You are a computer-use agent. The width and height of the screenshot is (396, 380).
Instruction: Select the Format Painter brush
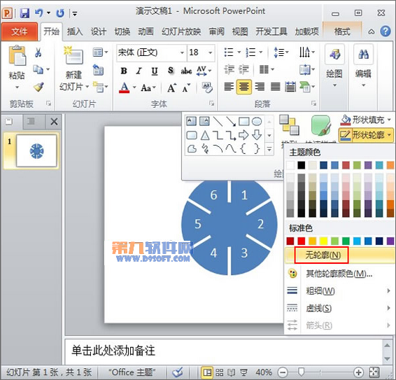(38, 87)
